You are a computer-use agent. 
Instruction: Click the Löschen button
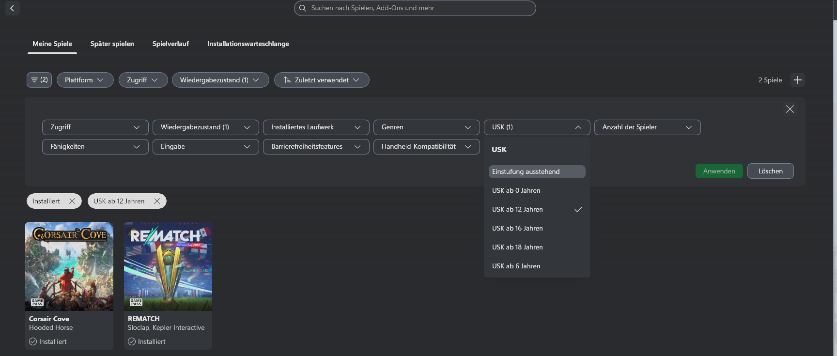point(771,171)
